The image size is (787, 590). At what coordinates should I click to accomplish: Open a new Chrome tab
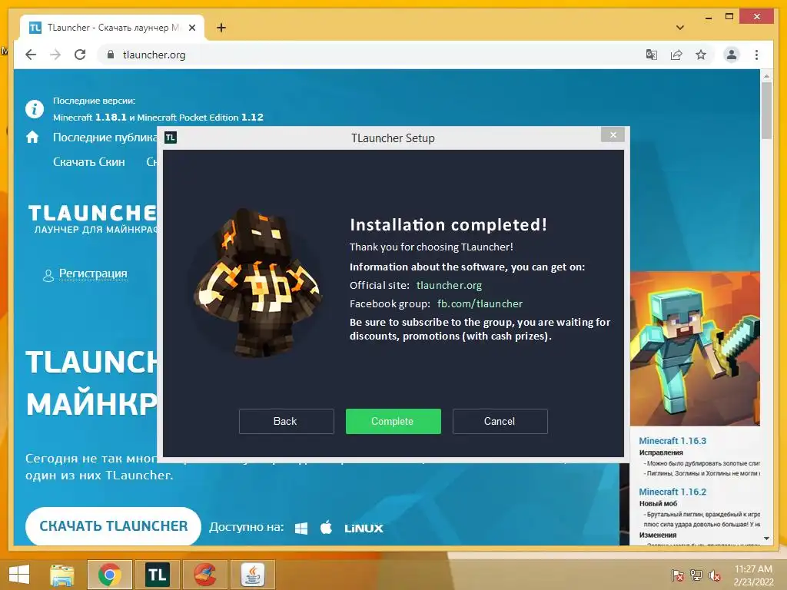(x=221, y=28)
